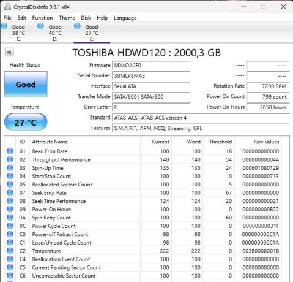The image size is (293, 282).
Task: Click status orb for Read Error Rate row
Action: point(10,151)
